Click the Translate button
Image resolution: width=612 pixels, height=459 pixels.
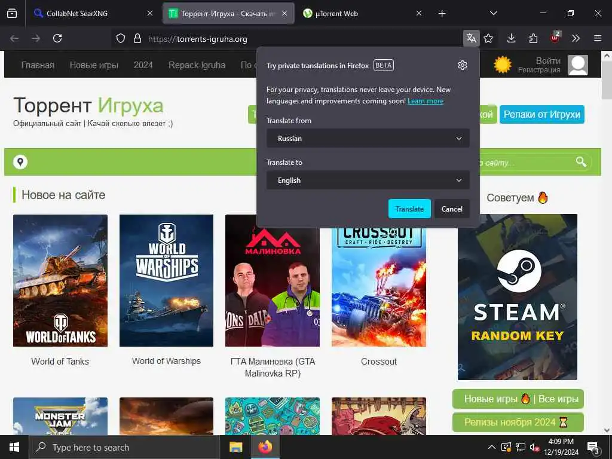pyautogui.click(x=409, y=209)
